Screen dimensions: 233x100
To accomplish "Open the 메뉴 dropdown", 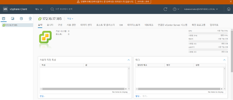I will tap(39, 9).
